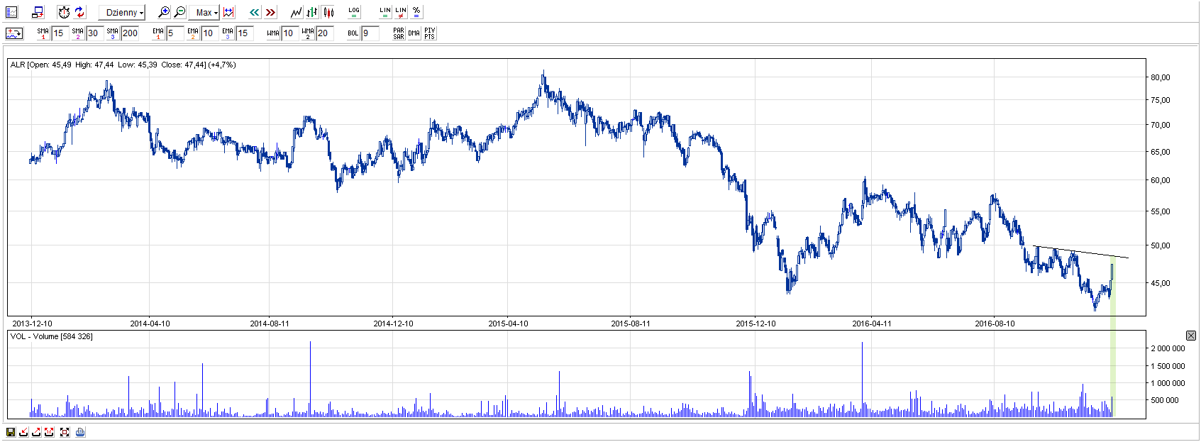The height and width of the screenshot is (442, 1201).
Task: Enable the PAR SAR indicator
Action: pyautogui.click(x=399, y=33)
